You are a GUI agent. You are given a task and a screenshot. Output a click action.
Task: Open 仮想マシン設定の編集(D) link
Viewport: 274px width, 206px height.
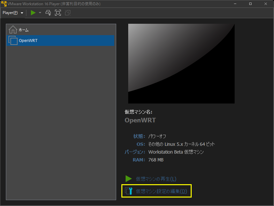pyautogui.click(x=161, y=191)
